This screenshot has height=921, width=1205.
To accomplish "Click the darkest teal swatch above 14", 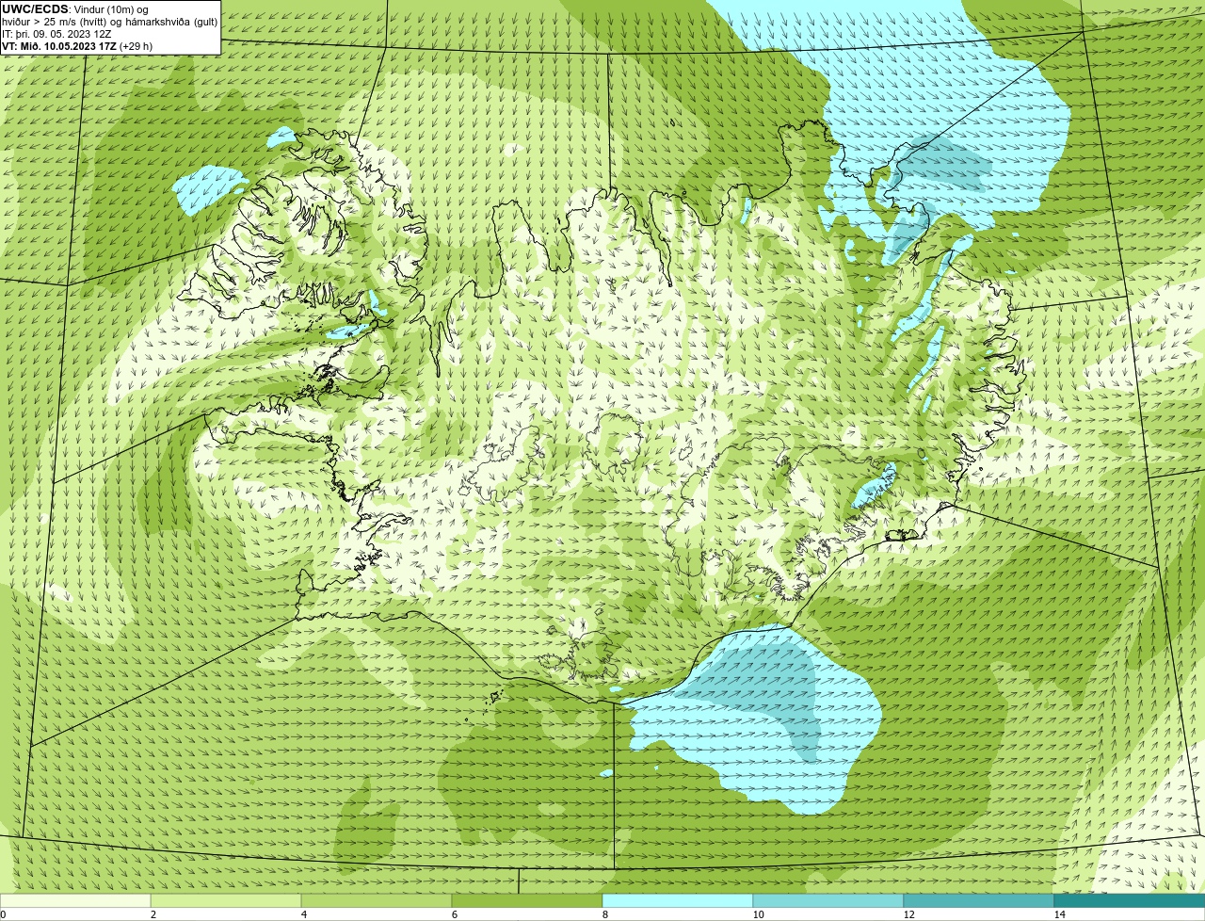I will [x=1130, y=900].
